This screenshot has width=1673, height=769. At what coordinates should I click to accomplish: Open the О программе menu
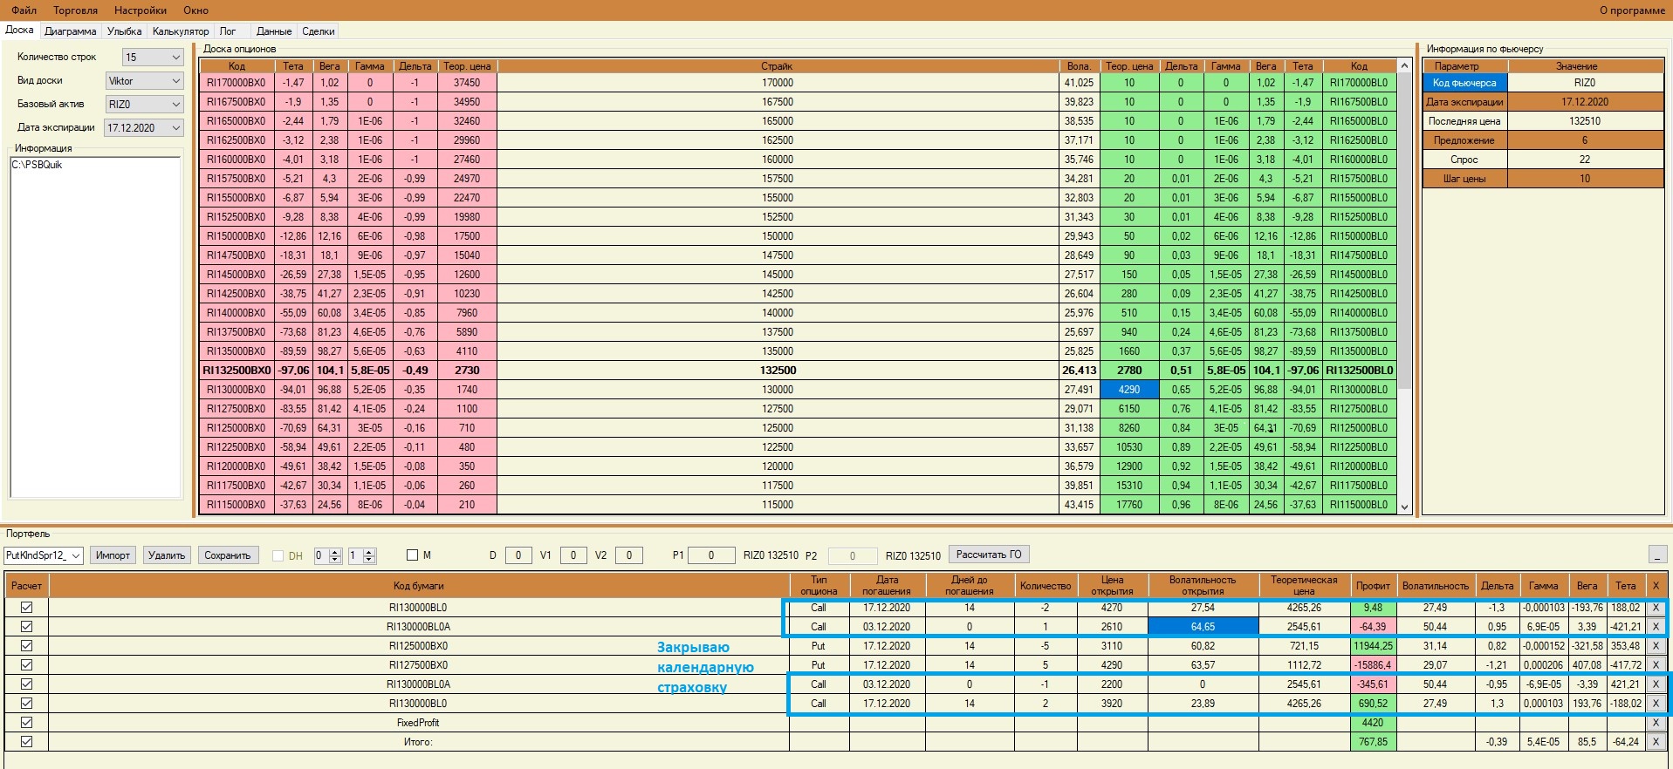point(1632,10)
